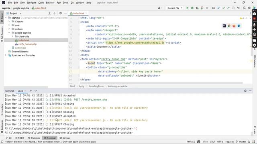Open terminal tab options chevron
Viewport: 257px width, 144px height.
click(x=36, y=91)
